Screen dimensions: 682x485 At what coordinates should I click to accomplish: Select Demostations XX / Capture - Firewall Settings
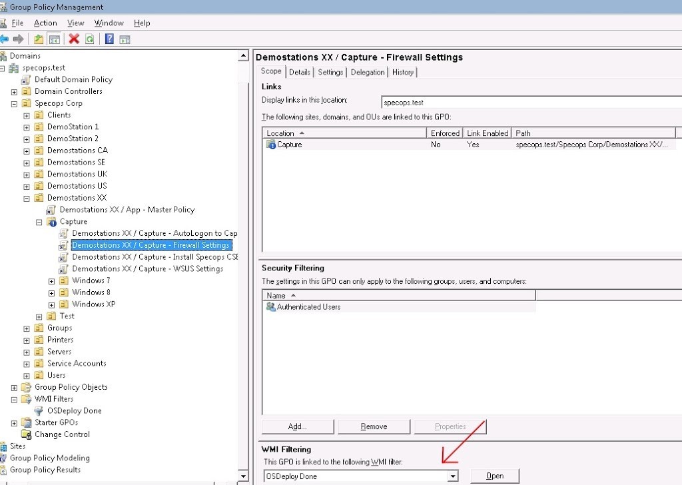click(x=151, y=245)
